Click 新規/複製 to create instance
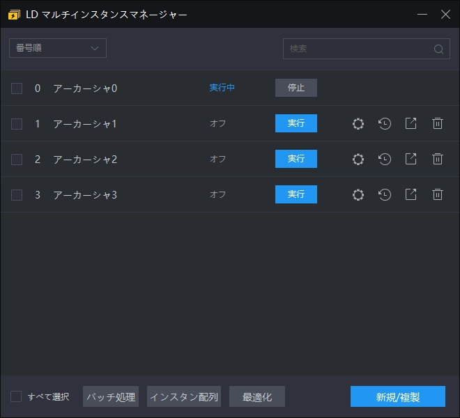The height and width of the screenshot is (418, 460). tap(398, 396)
